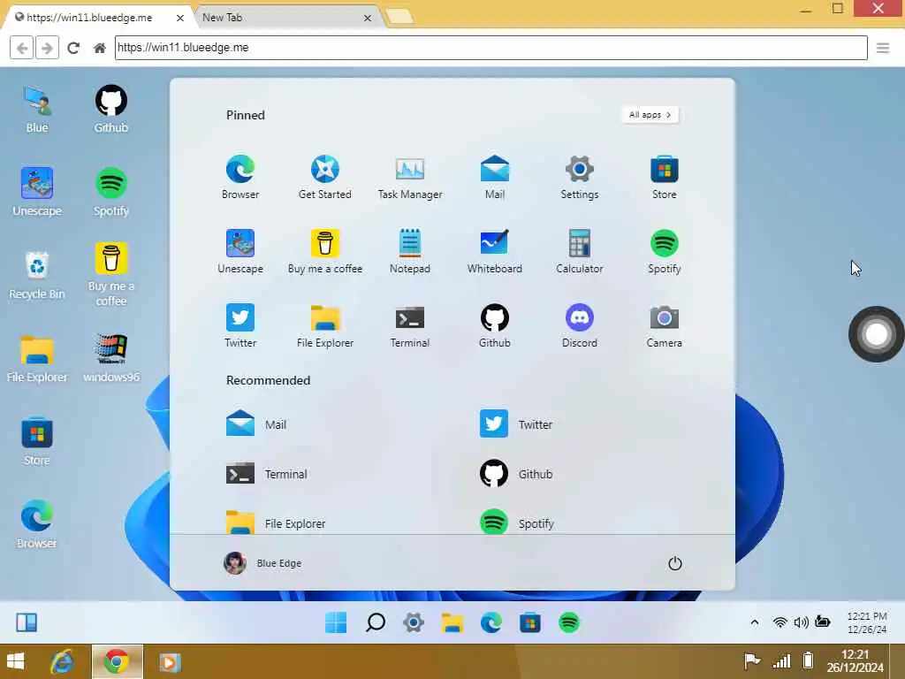Image resolution: width=905 pixels, height=679 pixels.
Task: Open the pinned Store app
Action: click(x=665, y=177)
